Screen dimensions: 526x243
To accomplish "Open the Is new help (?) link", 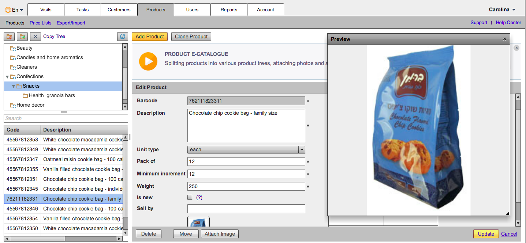I will tap(199, 197).
